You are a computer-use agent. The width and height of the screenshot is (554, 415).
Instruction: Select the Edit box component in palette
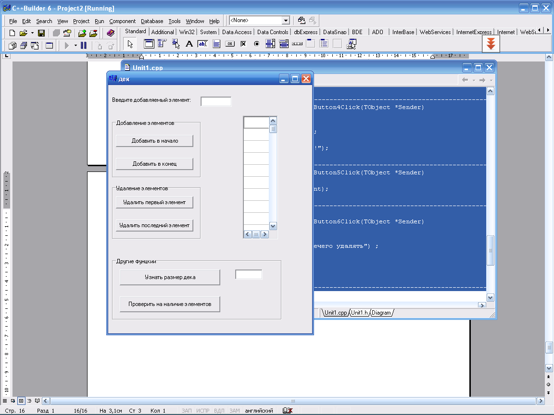point(202,44)
